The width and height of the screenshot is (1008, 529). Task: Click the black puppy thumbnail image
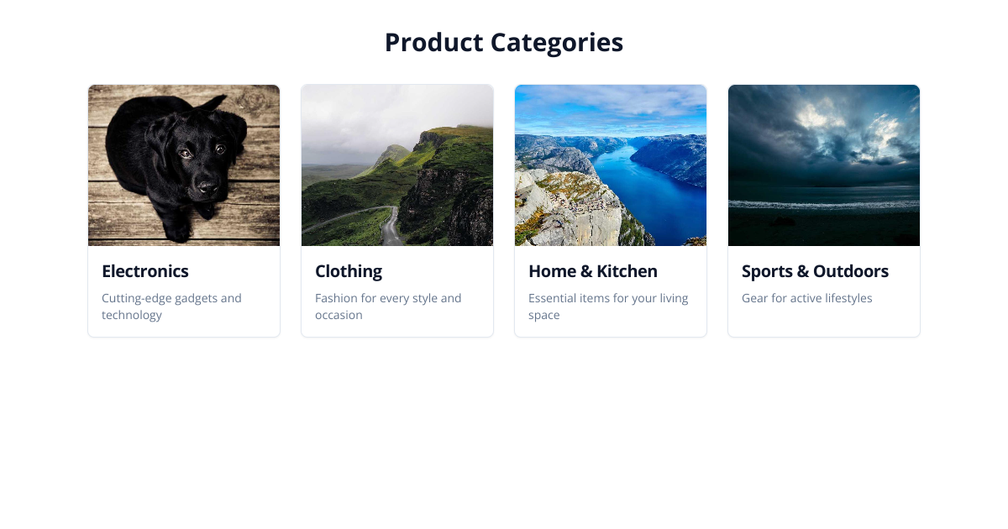pyautogui.click(x=184, y=165)
